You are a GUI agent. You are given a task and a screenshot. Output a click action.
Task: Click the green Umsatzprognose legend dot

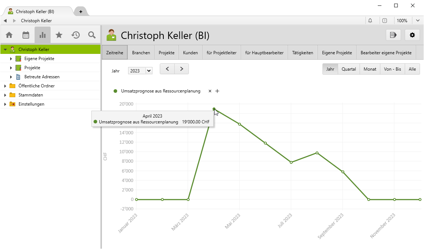[115, 91]
